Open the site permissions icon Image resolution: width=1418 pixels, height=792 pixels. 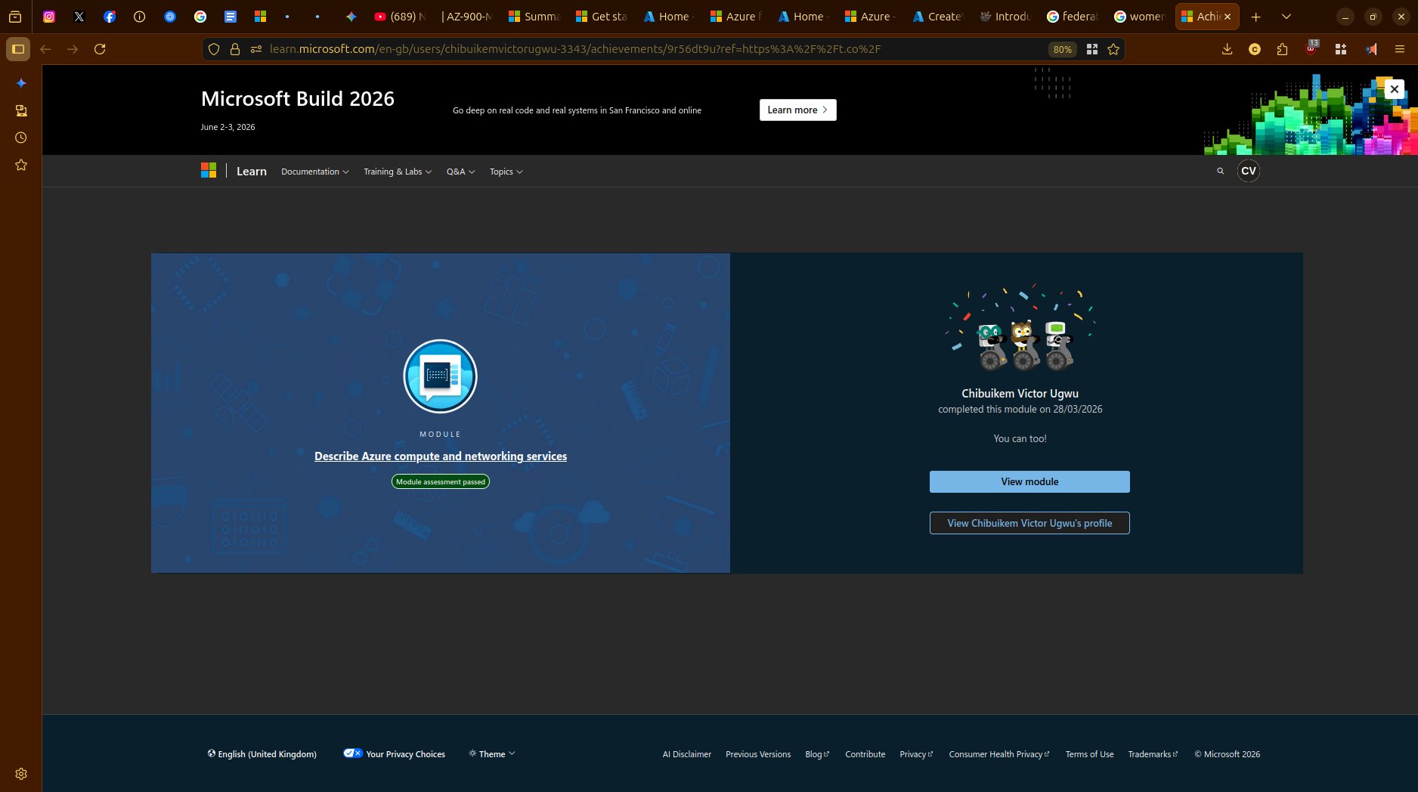256,49
